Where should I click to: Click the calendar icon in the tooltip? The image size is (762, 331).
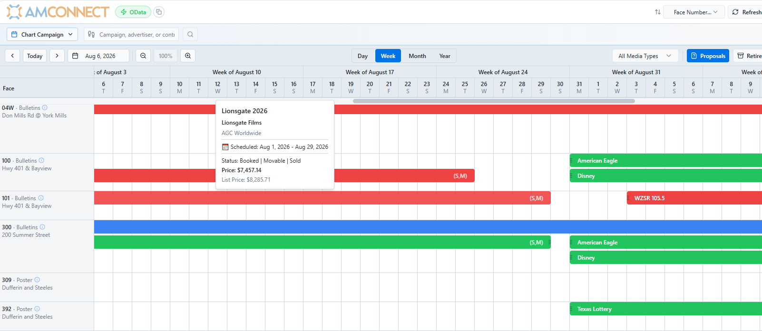pyautogui.click(x=225, y=147)
